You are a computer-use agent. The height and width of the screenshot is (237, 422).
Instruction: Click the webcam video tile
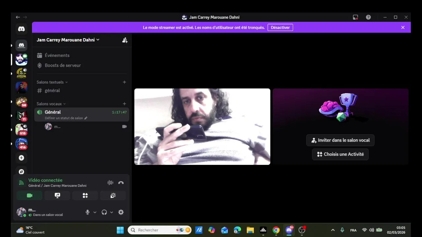click(202, 126)
